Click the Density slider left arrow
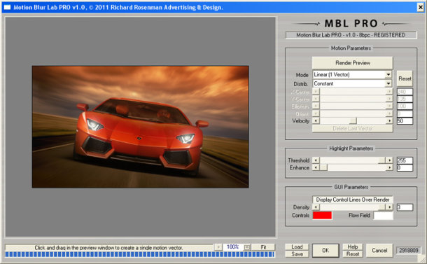 point(316,207)
